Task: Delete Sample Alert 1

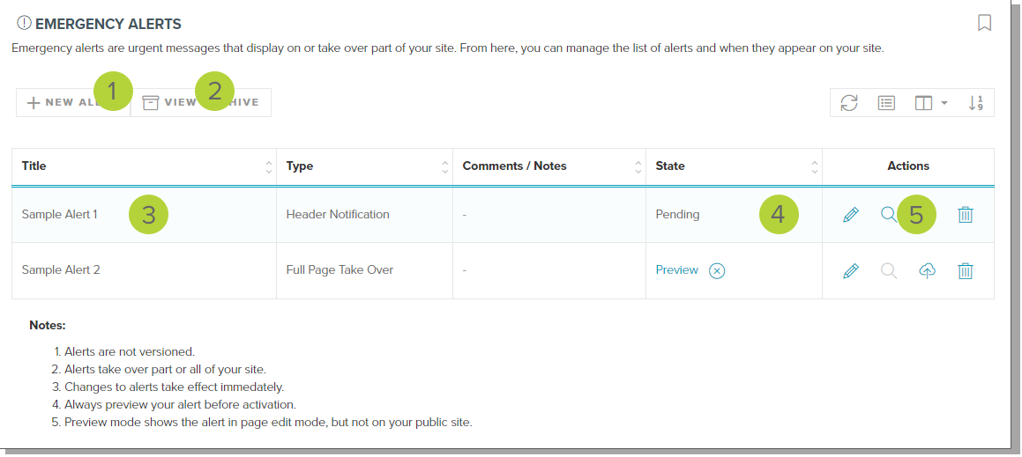Action: pyautogui.click(x=966, y=215)
